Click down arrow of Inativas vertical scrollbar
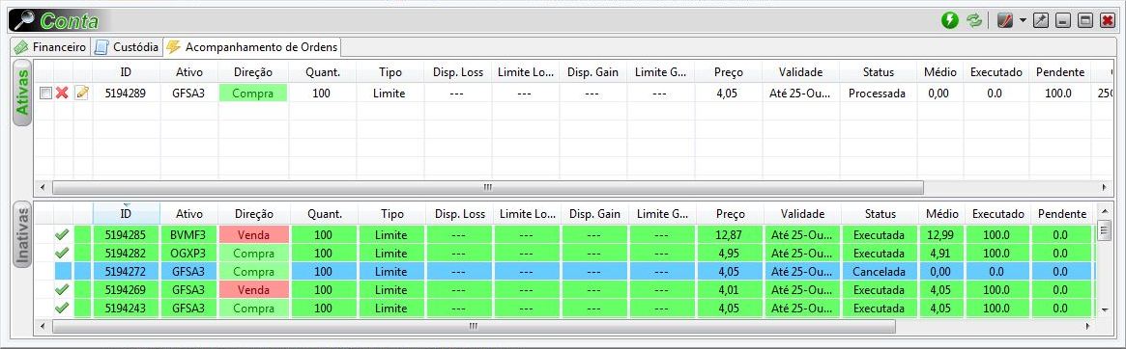The height and width of the screenshot is (349, 1126). 1105,309
